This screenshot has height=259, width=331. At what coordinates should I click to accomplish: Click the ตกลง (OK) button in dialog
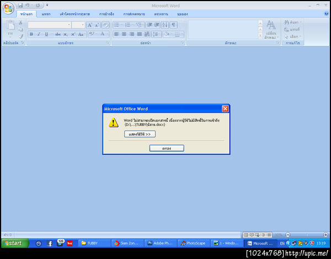pos(167,148)
